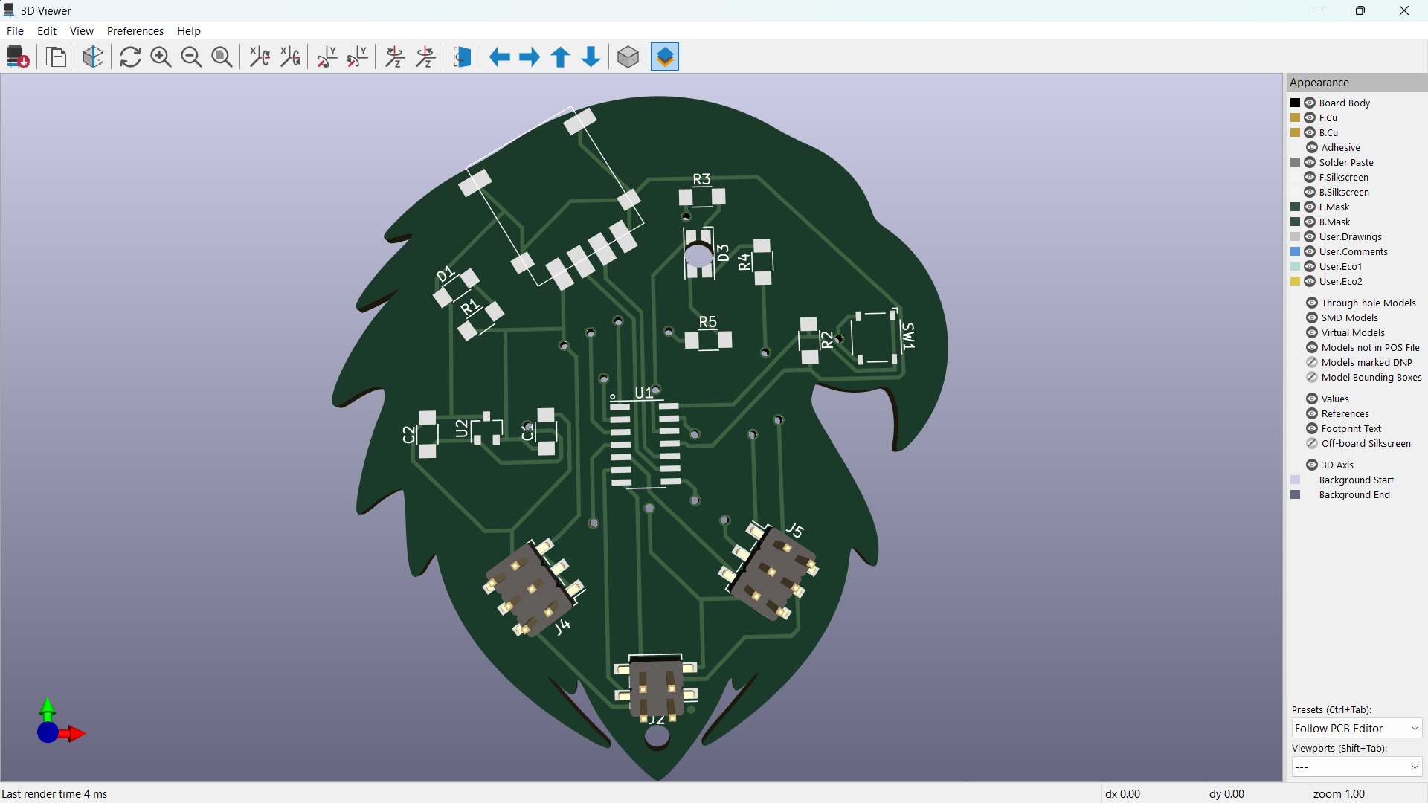Screen dimensions: 1428x803
Task: Enable Model Bounding Boxes visibility
Action: [x=1312, y=377]
